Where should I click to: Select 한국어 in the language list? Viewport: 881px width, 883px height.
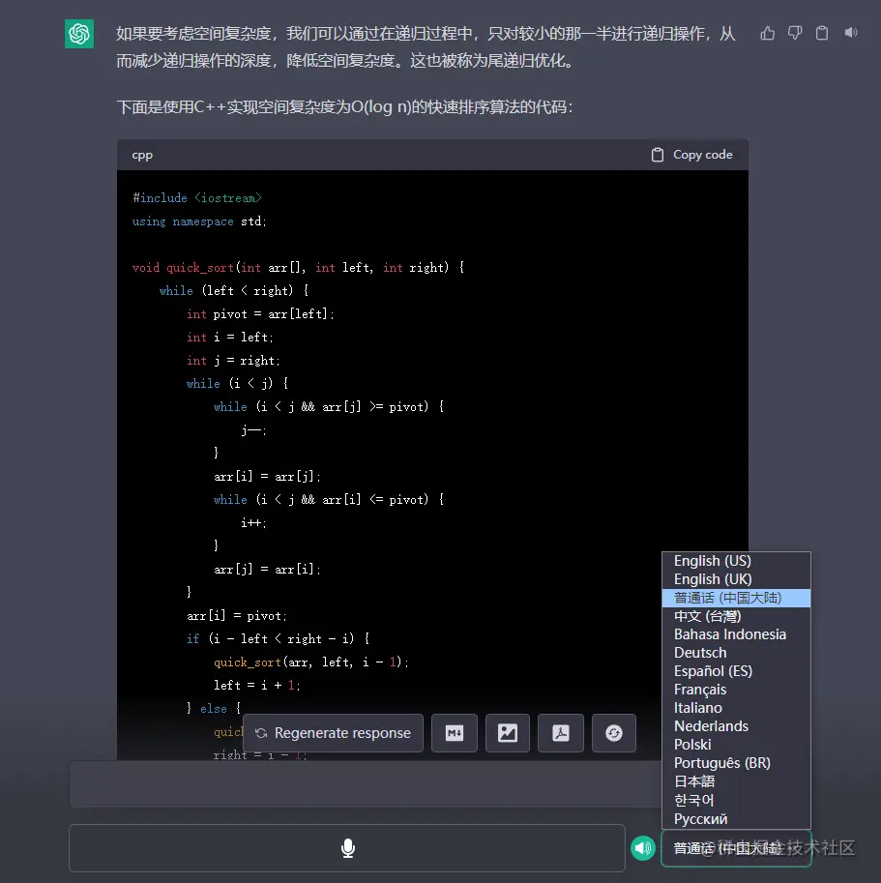[736, 800]
